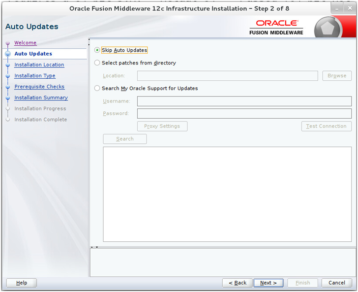Click the installer window title bar text
Screen dimensions: 358x292
179,9
